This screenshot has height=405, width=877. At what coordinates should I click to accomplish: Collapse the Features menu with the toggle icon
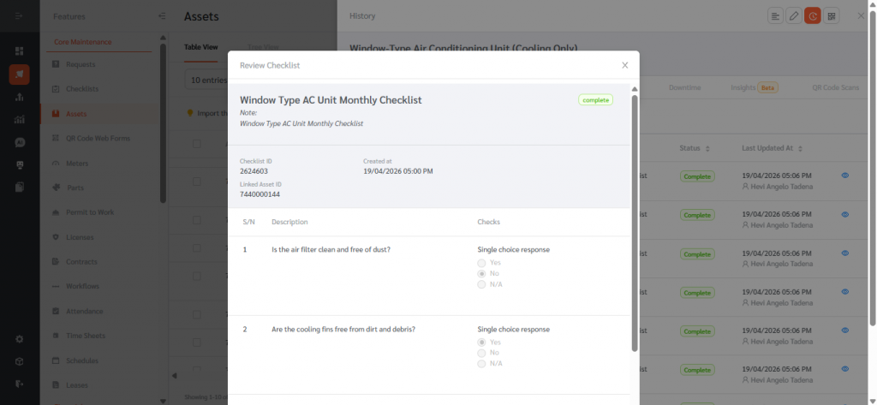(x=163, y=15)
